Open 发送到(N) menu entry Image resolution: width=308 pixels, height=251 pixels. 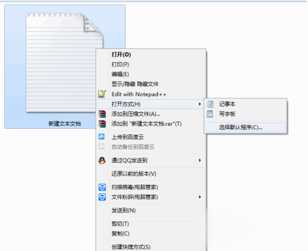point(151,210)
